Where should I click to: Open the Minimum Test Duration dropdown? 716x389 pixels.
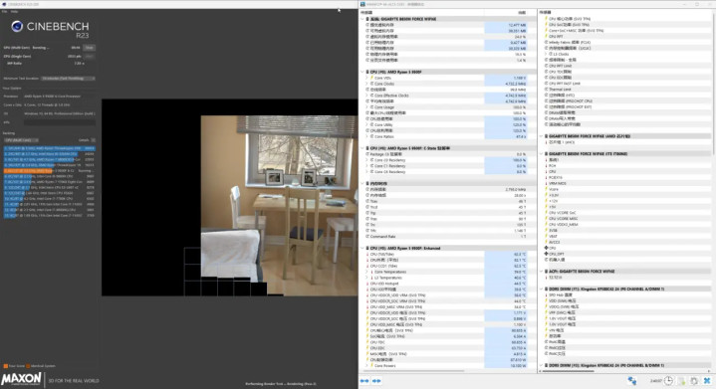pos(68,79)
